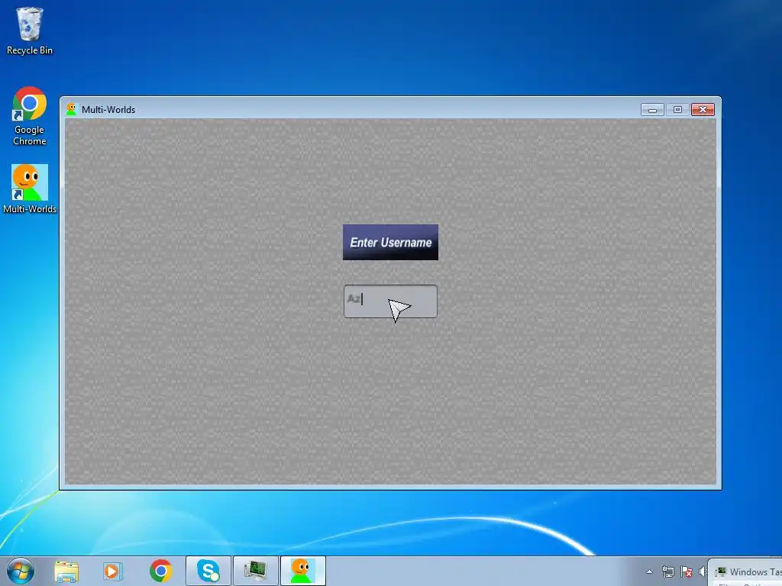Minimize the Multi-Worlds window
The height and width of the screenshot is (586, 782).
pyautogui.click(x=652, y=110)
